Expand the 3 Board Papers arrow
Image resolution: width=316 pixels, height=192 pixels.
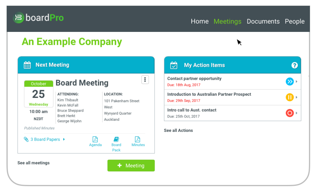(x=64, y=139)
